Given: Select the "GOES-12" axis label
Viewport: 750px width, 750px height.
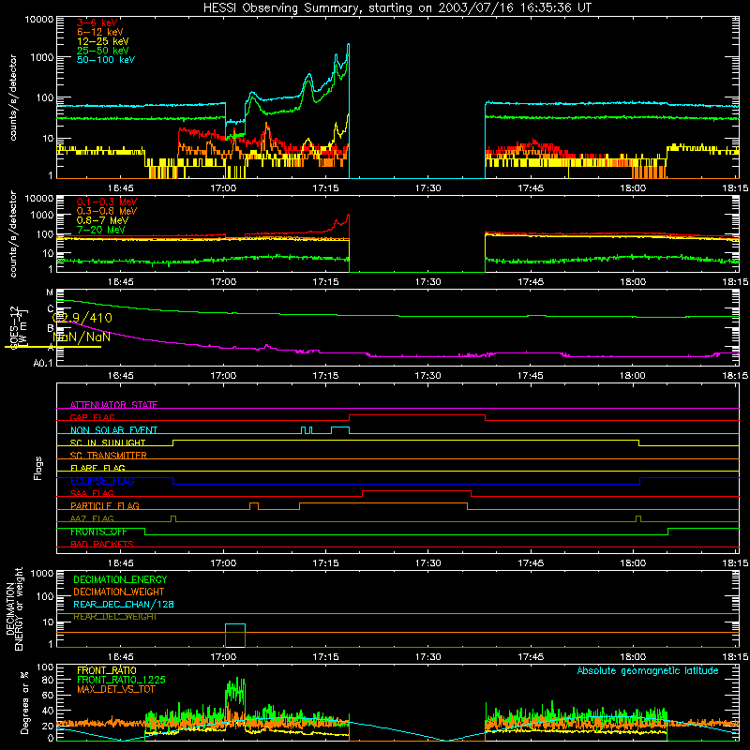Looking at the screenshot, I should pos(14,328).
